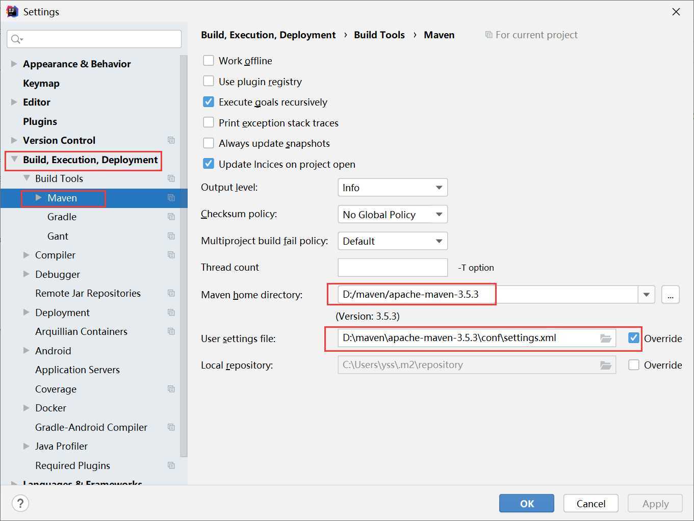
Task: Click project-level icon next to Gradle
Action: tap(171, 217)
